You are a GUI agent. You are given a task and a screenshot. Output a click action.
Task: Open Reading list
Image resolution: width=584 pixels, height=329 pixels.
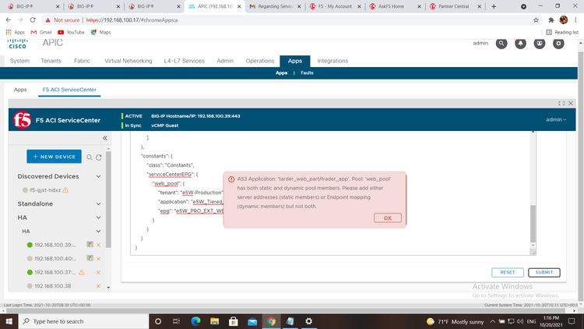pyautogui.click(x=562, y=33)
